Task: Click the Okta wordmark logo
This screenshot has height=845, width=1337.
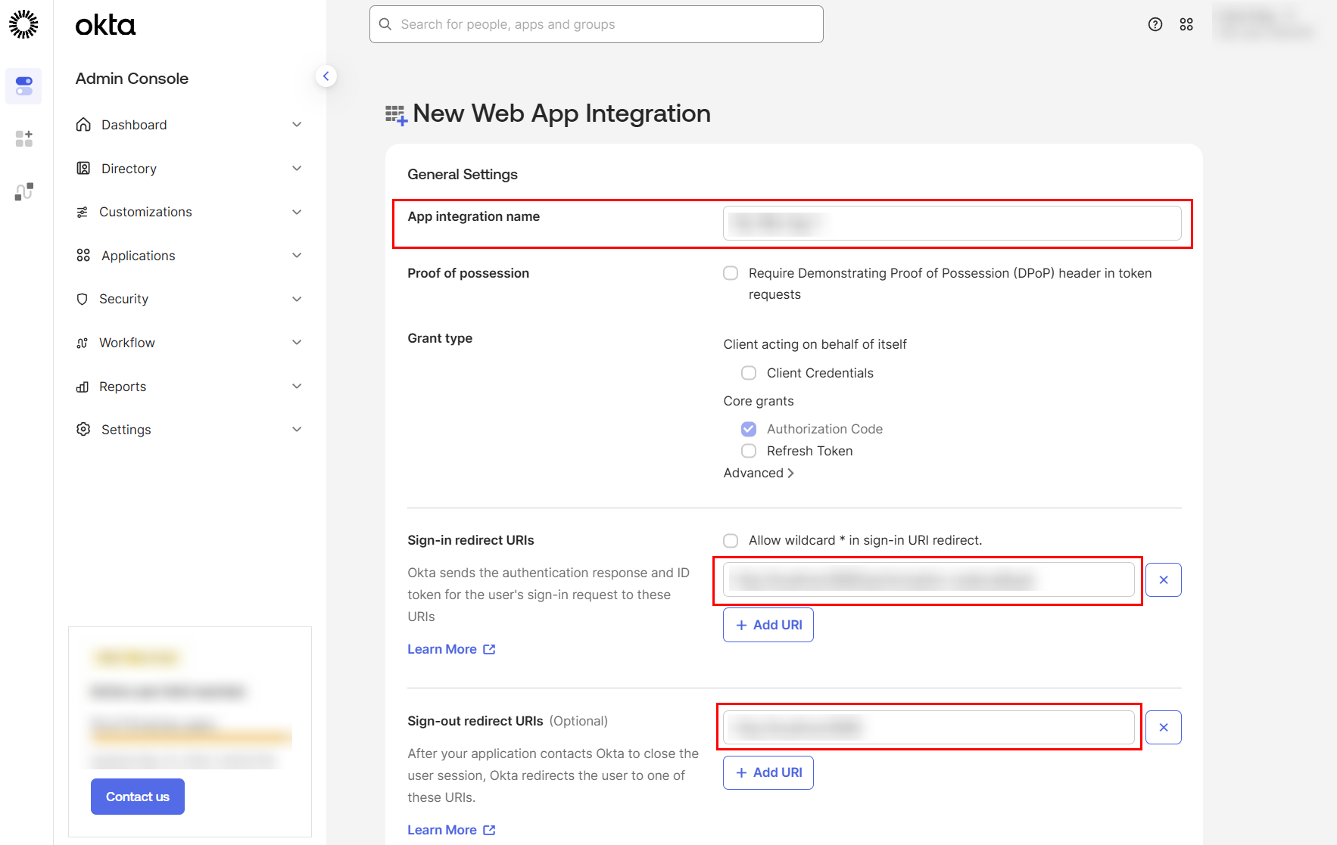Action: click(x=105, y=26)
